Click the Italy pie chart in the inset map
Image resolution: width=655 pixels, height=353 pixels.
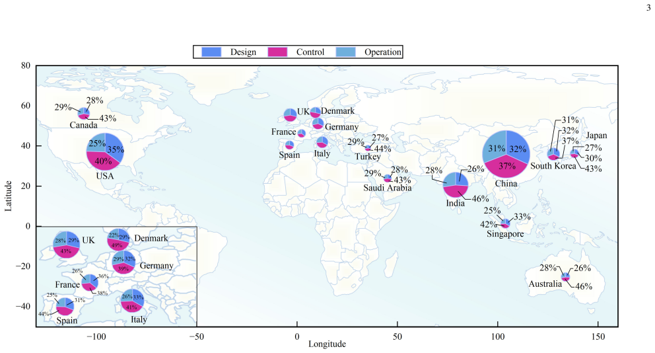point(133,301)
